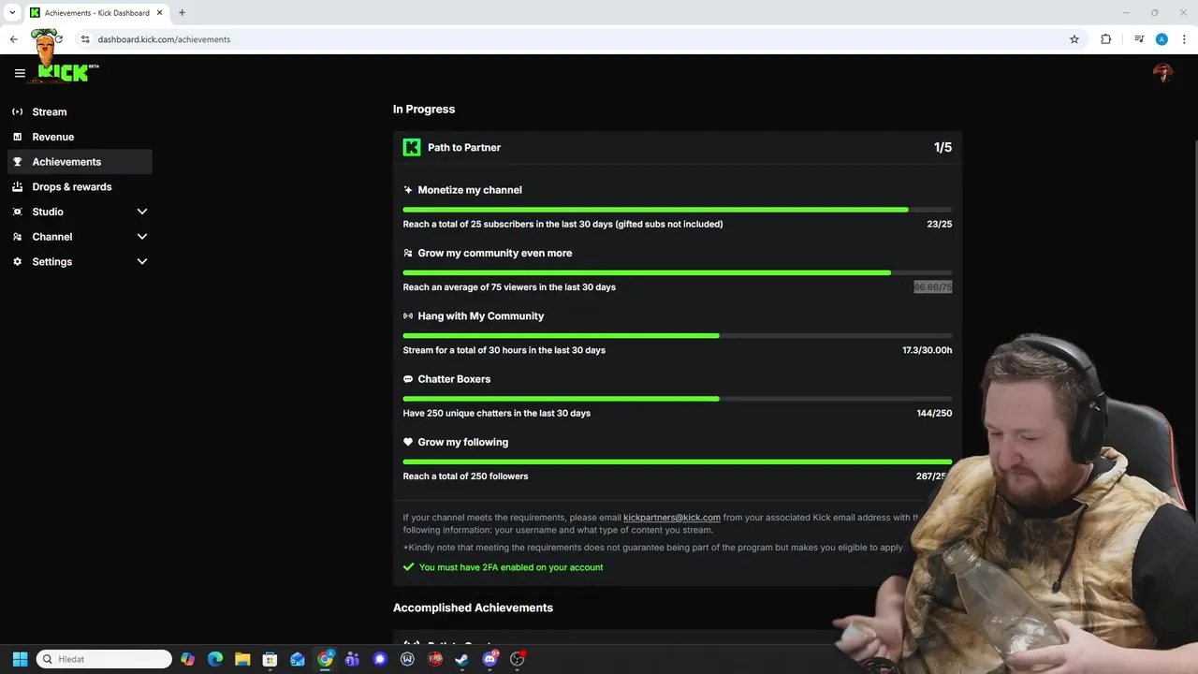Select Achievements in the sidebar
The width and height of the screenshot is (1198, 674).
coord(80,162)
